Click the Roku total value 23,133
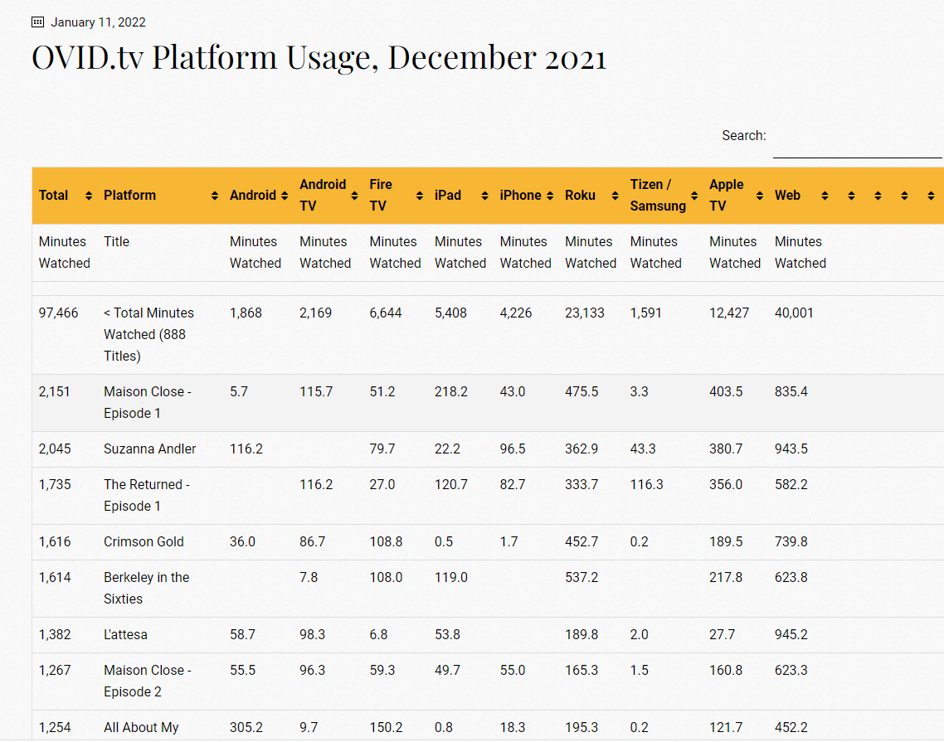 pos(585,313)
